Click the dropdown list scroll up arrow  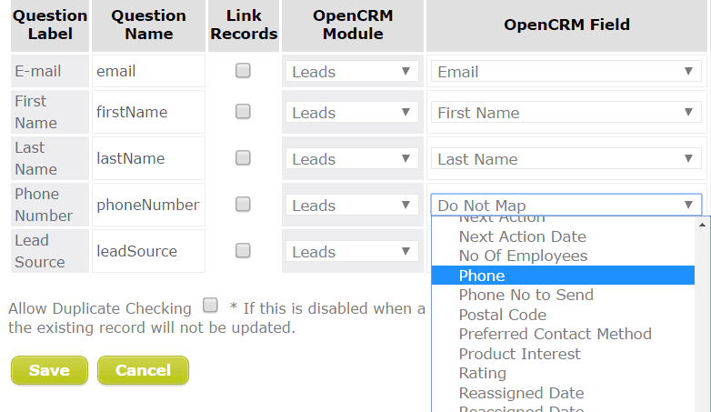702,225
